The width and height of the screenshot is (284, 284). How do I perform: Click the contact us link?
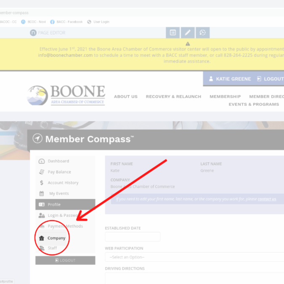click(267, 199)
